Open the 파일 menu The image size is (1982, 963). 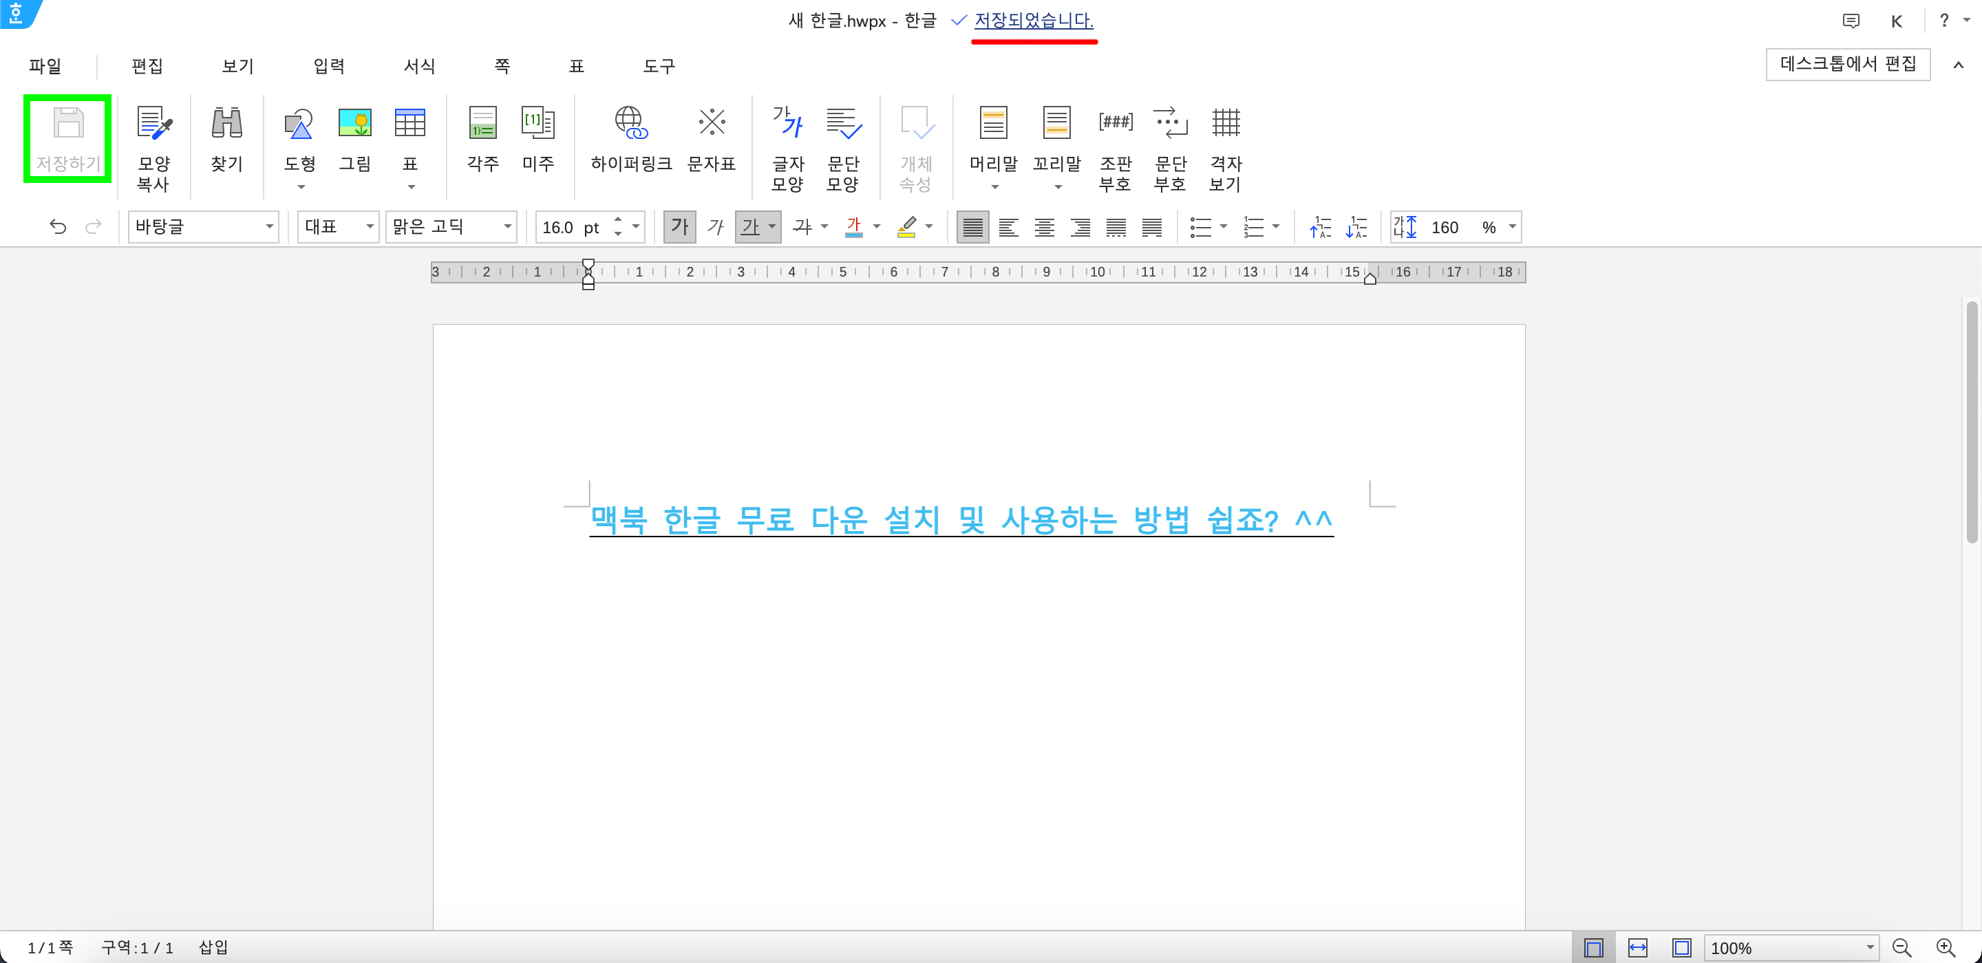pyautogui.click(x=45, y=66)
